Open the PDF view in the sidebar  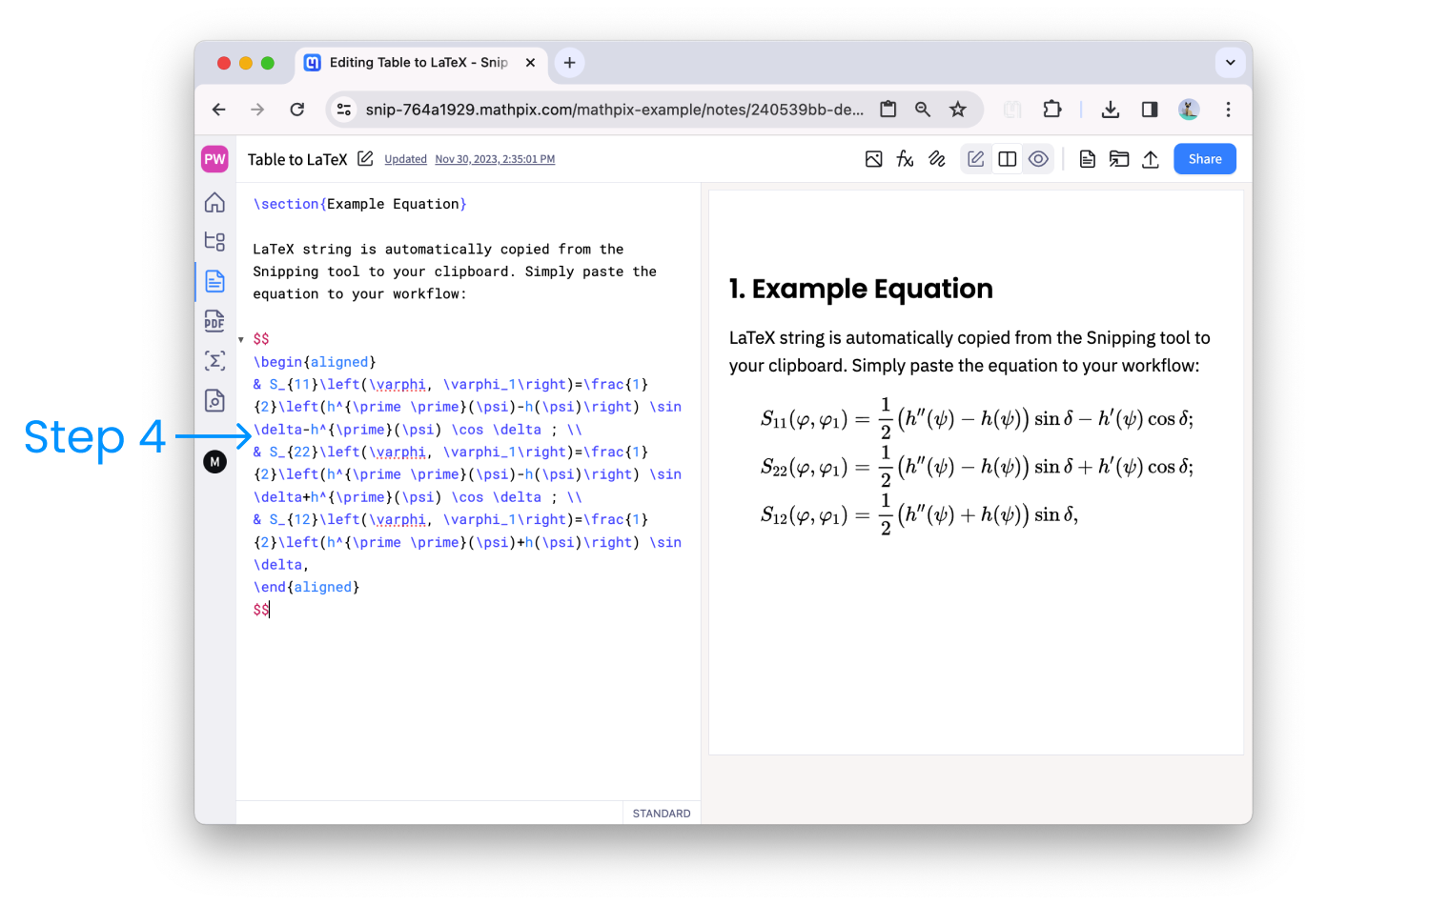214,321
